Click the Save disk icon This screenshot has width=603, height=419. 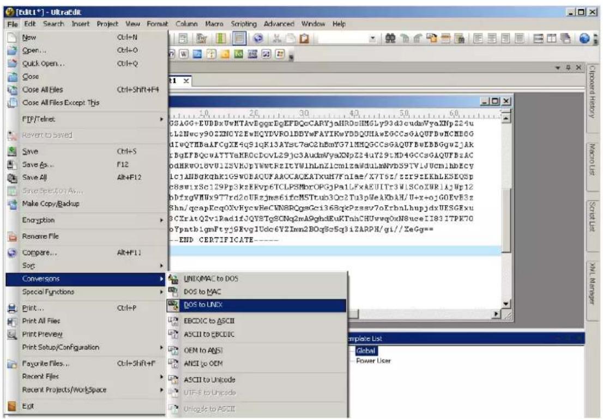13,151
